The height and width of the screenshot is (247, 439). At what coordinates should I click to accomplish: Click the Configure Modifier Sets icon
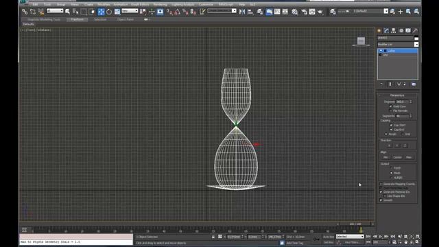pyautogui.click(x=414, y=84)
